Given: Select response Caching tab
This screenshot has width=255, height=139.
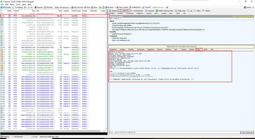Looking at the screenshot, I should click(x=184, y=49).
